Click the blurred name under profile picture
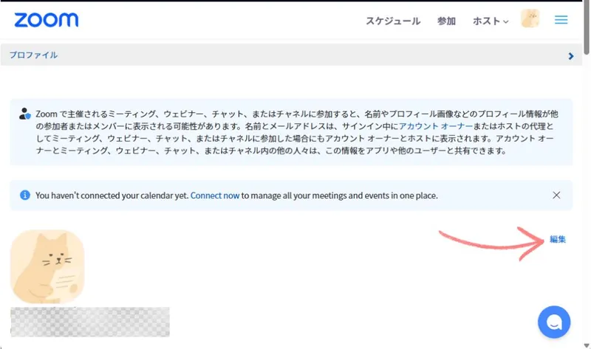591x349 pixels. [90, 322]
